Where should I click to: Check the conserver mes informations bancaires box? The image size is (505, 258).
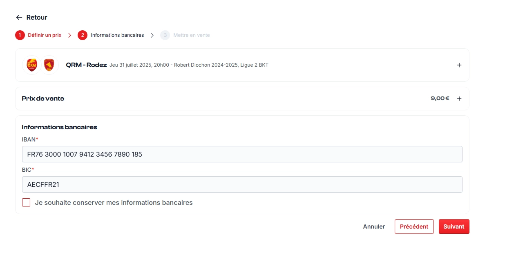pos(26,202)
